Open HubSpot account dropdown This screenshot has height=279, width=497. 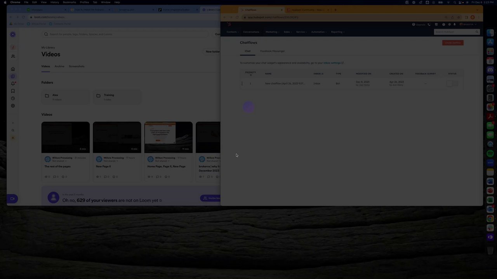(468, 24)
